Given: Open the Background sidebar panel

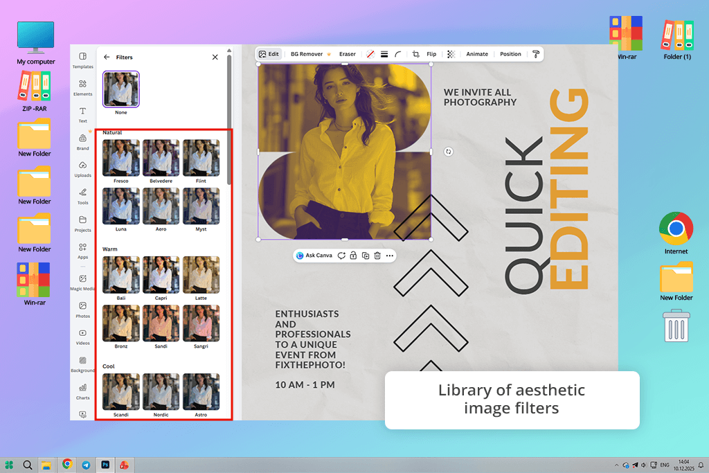Looking at the screenshot, I should click(x=83, y=364).
